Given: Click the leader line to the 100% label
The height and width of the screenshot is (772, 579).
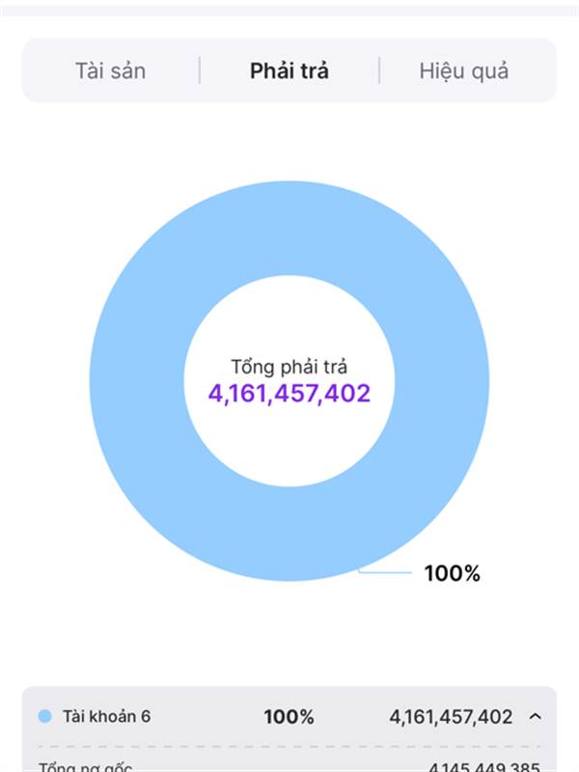Looking at the screenshot, I should coord(386,572).
